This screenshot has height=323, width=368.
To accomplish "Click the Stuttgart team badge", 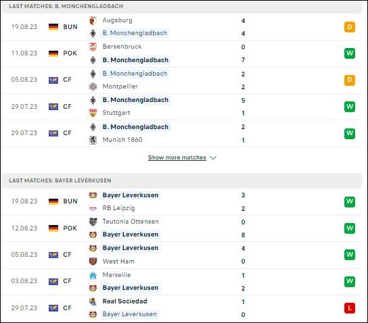I will click(x=93, y=113).
